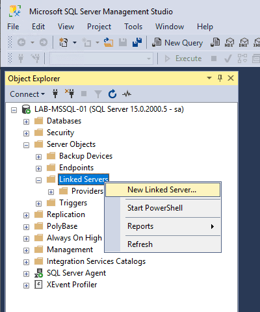Open the Window menu
The width and height of the screenshot is (260, 312).
(170, 27)
